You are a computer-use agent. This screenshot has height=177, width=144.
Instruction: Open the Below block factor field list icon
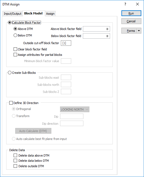[107, 36]
